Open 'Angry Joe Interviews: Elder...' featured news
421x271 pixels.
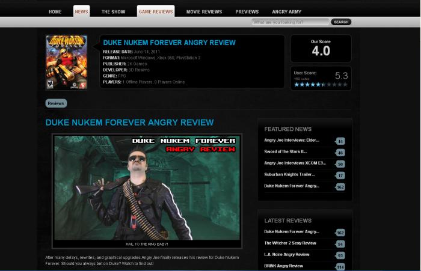(x=292, y=140)
